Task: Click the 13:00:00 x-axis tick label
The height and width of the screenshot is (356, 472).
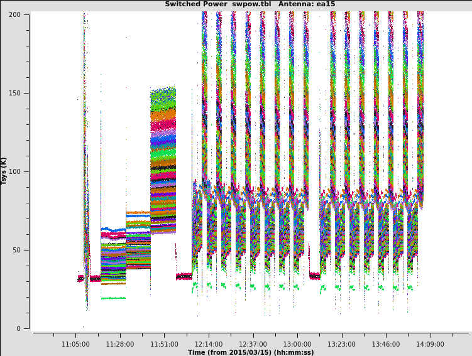Action: click(x=297, y=344)
